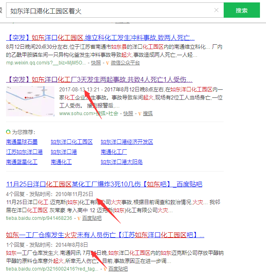The image size is (266, 279).
Task: Open the map thumbnail of the Sohu result
Action: 30,101
